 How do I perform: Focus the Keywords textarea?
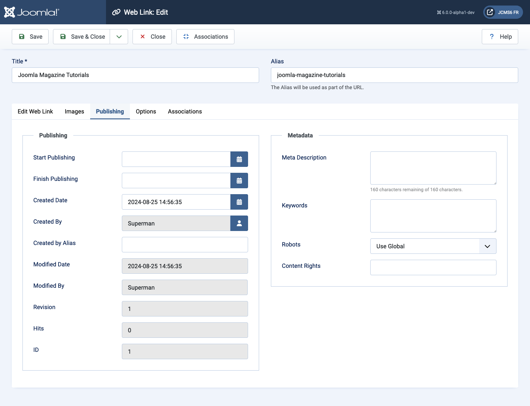(x=433, y=216)
